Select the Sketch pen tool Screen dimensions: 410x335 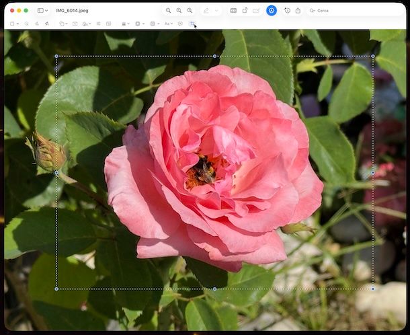click(x=36, y=24)
